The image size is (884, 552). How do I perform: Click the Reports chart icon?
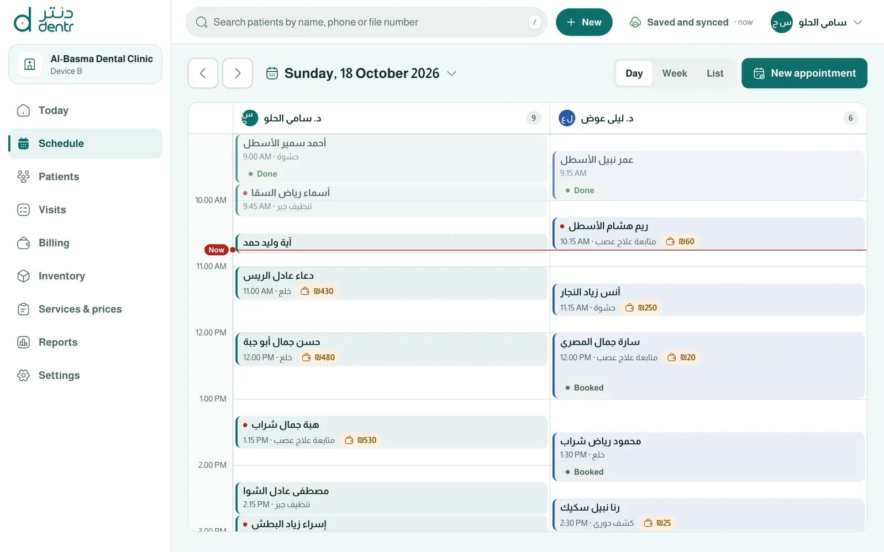[x=23, y=342]
